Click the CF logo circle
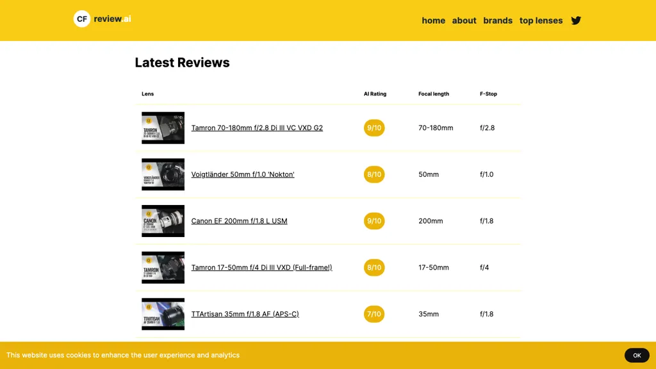 [82, 19]
